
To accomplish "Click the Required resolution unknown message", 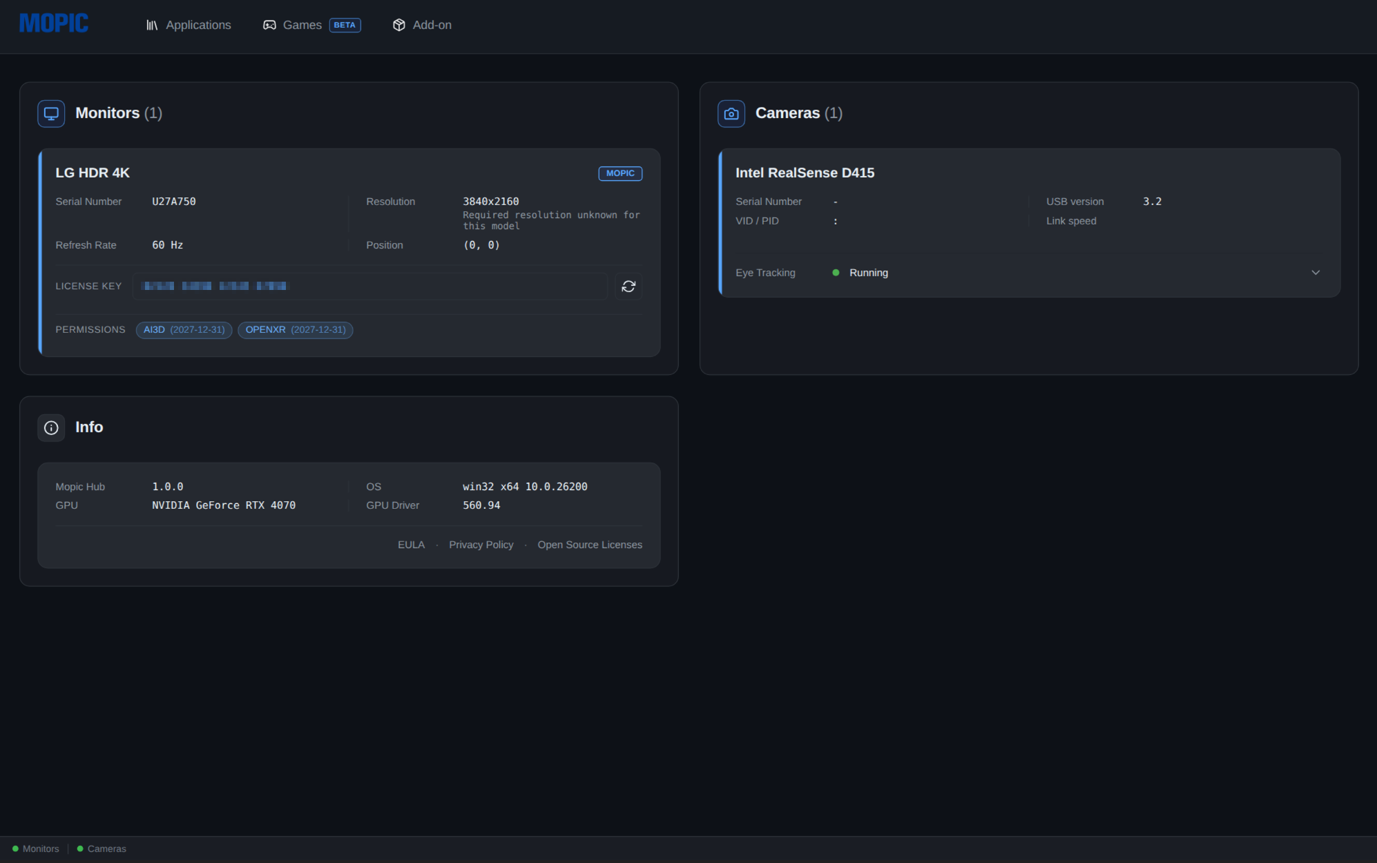I will pyautogui.click(x=551, y=221).
